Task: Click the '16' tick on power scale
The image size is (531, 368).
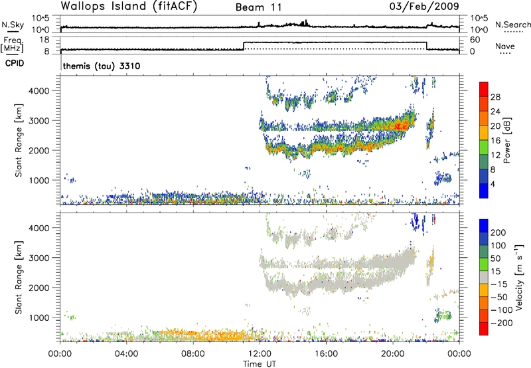Action: [495, 141]
